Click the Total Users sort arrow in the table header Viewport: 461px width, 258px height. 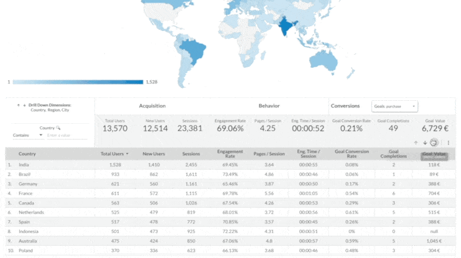tap(127, 154)
